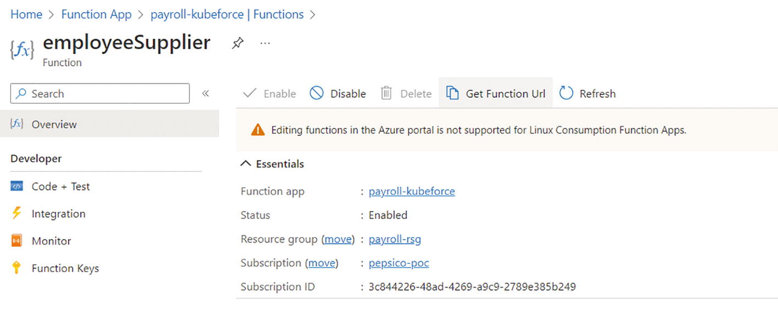Collapse the sidebar with double chevron
The width and height of the screenshot is (778, 332).
point(205,93)
